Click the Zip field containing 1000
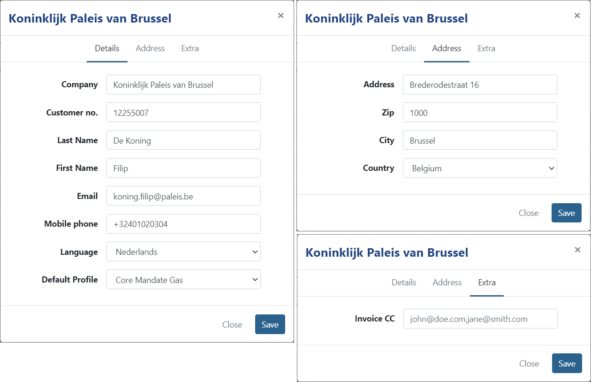This screenshot has width=591, height=382. click(479, 113)
